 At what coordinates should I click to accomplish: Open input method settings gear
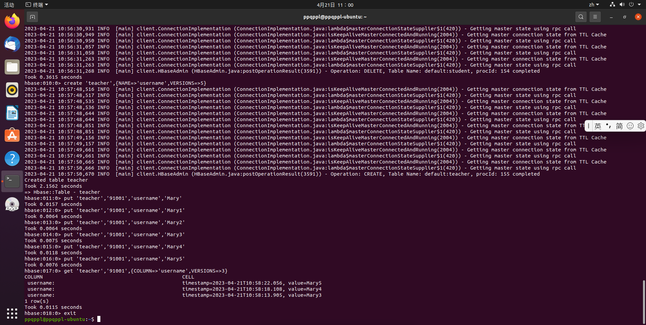pos(641,126)
